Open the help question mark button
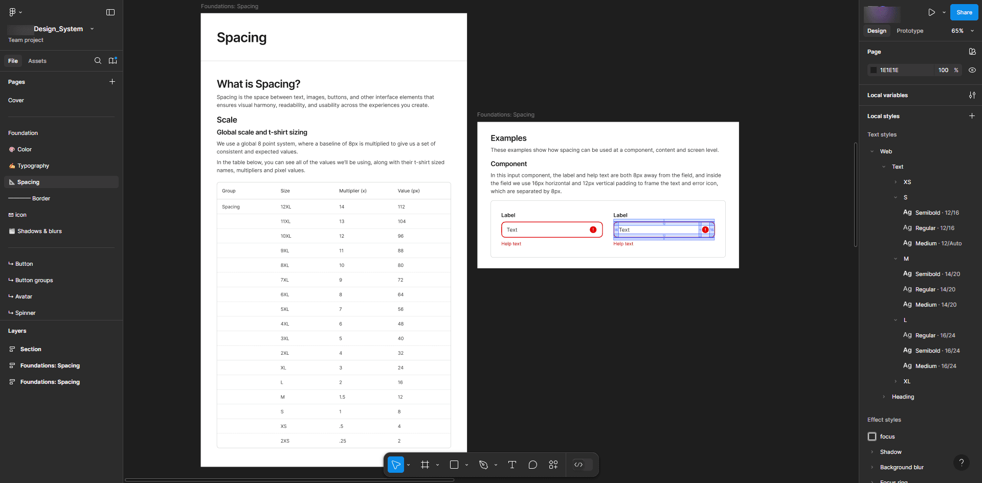This screenshot has width=982, height=483. (962, 463)
